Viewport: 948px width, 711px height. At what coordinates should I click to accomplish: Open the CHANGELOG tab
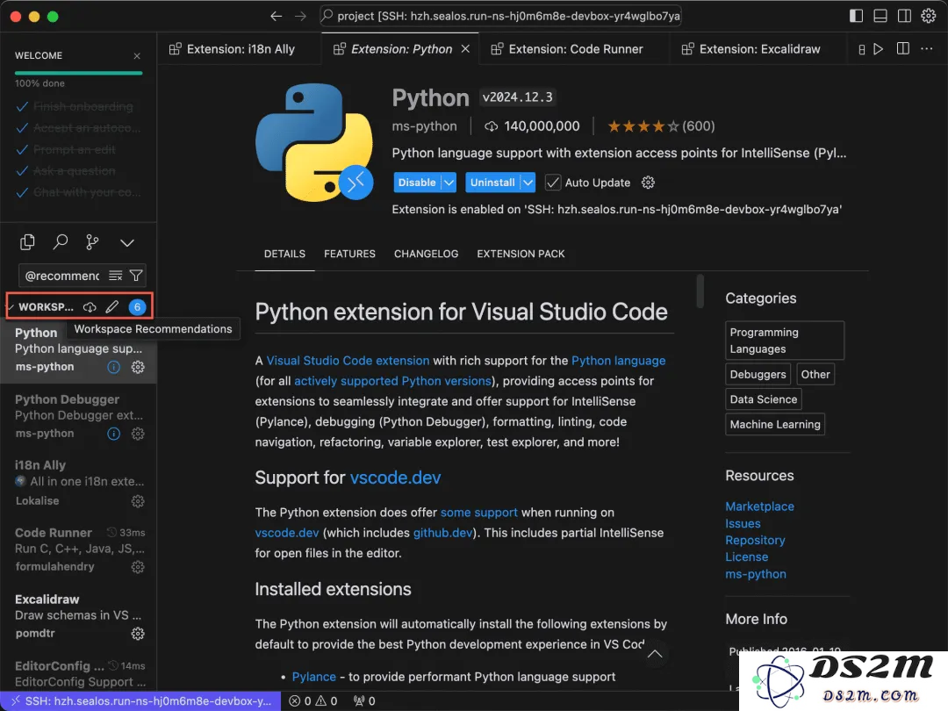pyautogui.click(x=427, y=254)
